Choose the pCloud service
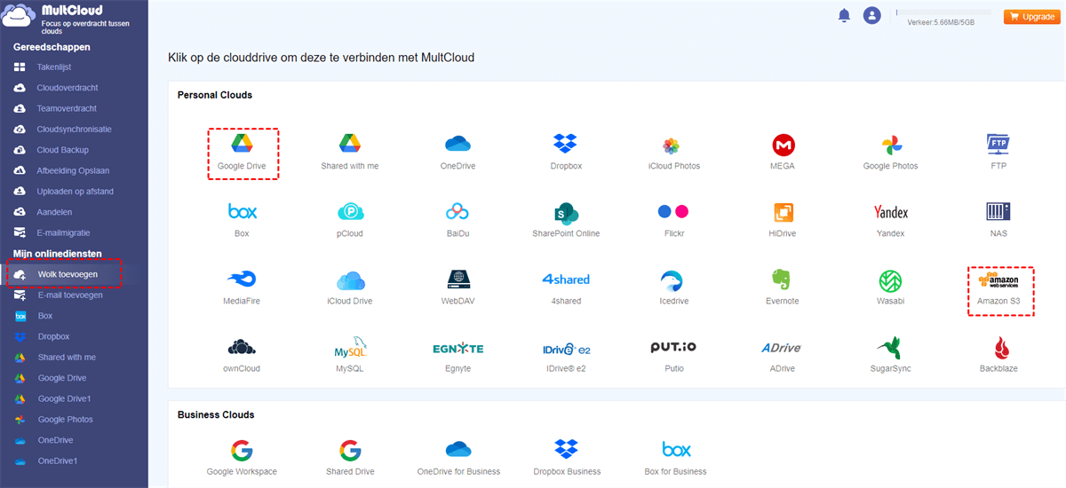This screenshot has width=1066, height=488. point(351,220)
